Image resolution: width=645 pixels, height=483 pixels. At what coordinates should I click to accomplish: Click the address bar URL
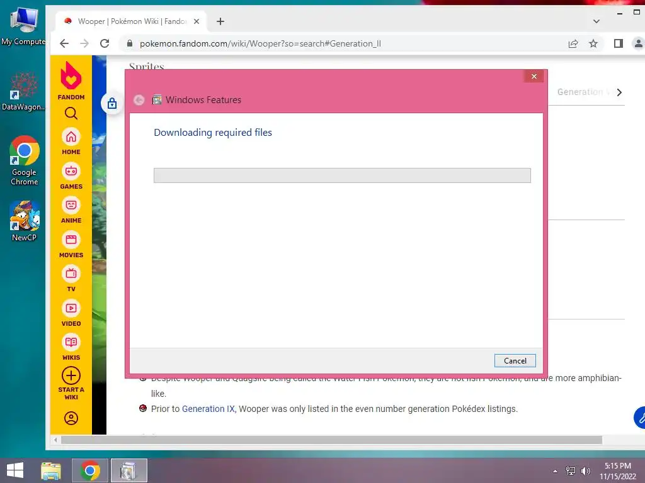[x=260, y=43]
